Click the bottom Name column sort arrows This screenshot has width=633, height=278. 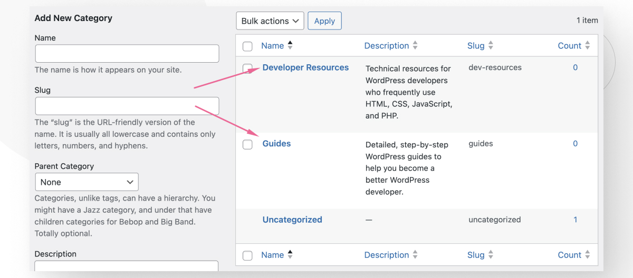290,254
